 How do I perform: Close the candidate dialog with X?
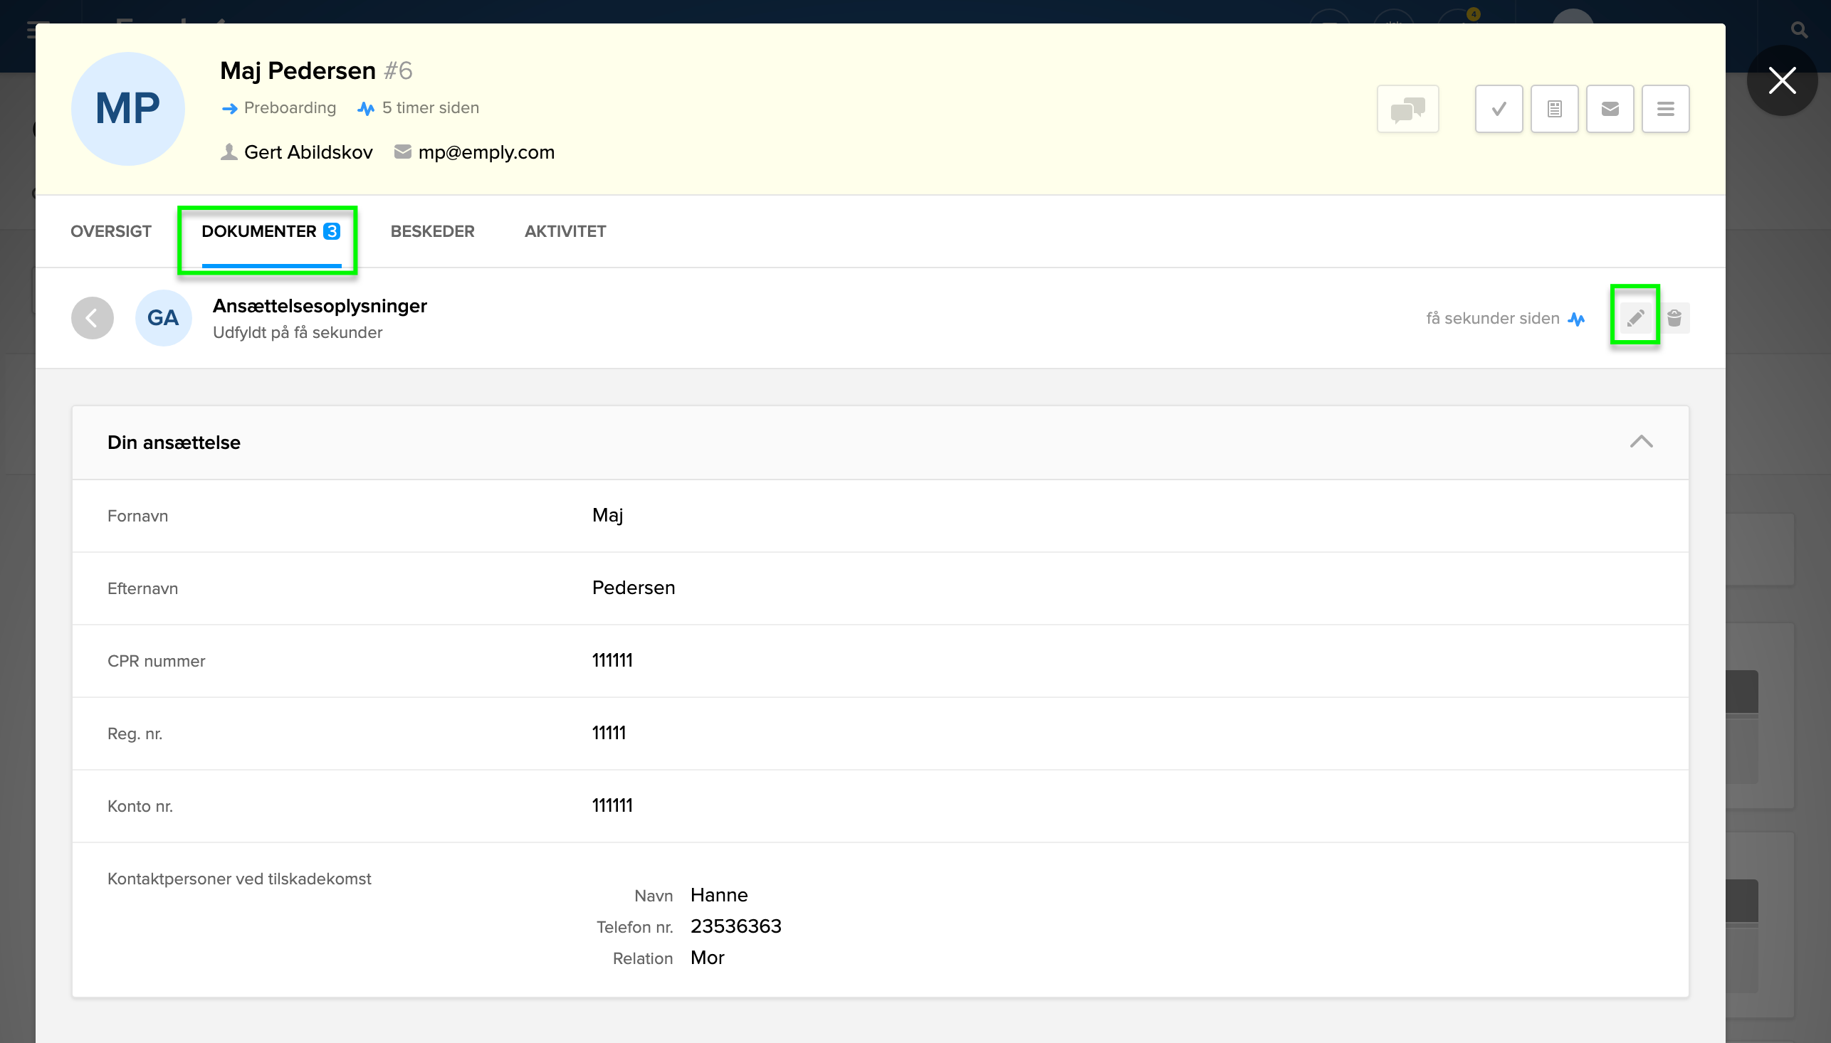tap(1782, 80)
